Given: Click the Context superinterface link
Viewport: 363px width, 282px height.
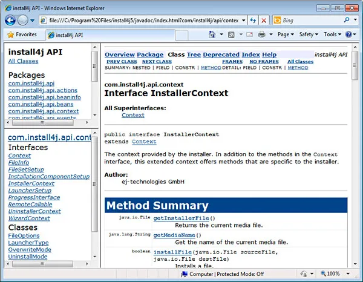Looking at the screenshot, I should [133, 115].
